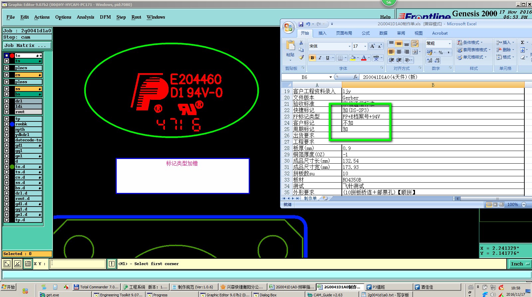Click the Excel zoom out minus button

tap(524, 205)
